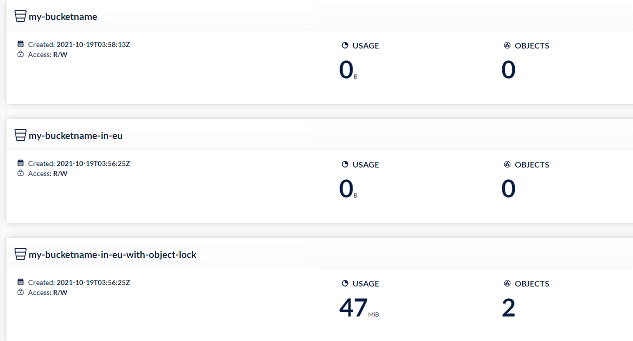Click the lock icon in object-lock bucket card

pyautogui.click(x=21, y=292)
